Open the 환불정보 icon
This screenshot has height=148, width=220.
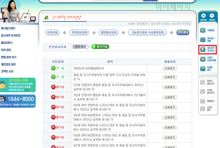point(202,101)
